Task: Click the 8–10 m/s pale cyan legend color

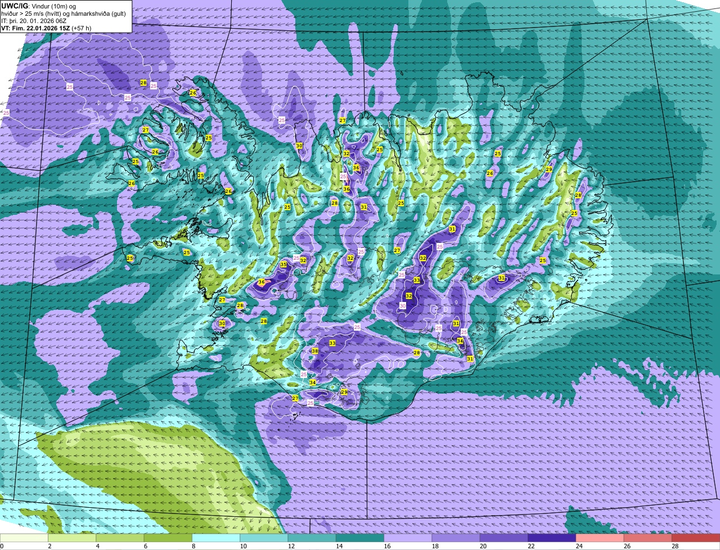Action: (216, 538)
